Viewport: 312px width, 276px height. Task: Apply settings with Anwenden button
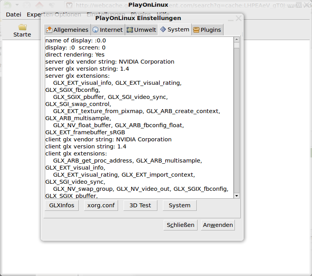coord(218,225)
